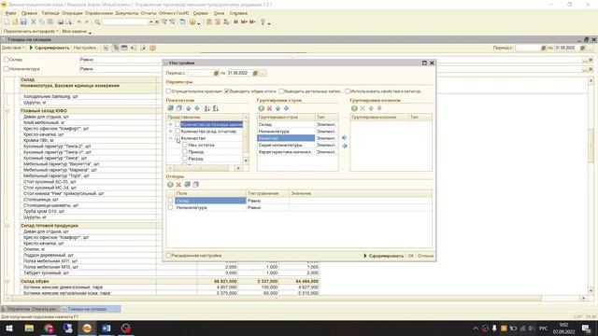Check the 'Расход' indicator checkbox

pyautogui.click(x=185, y=159)
